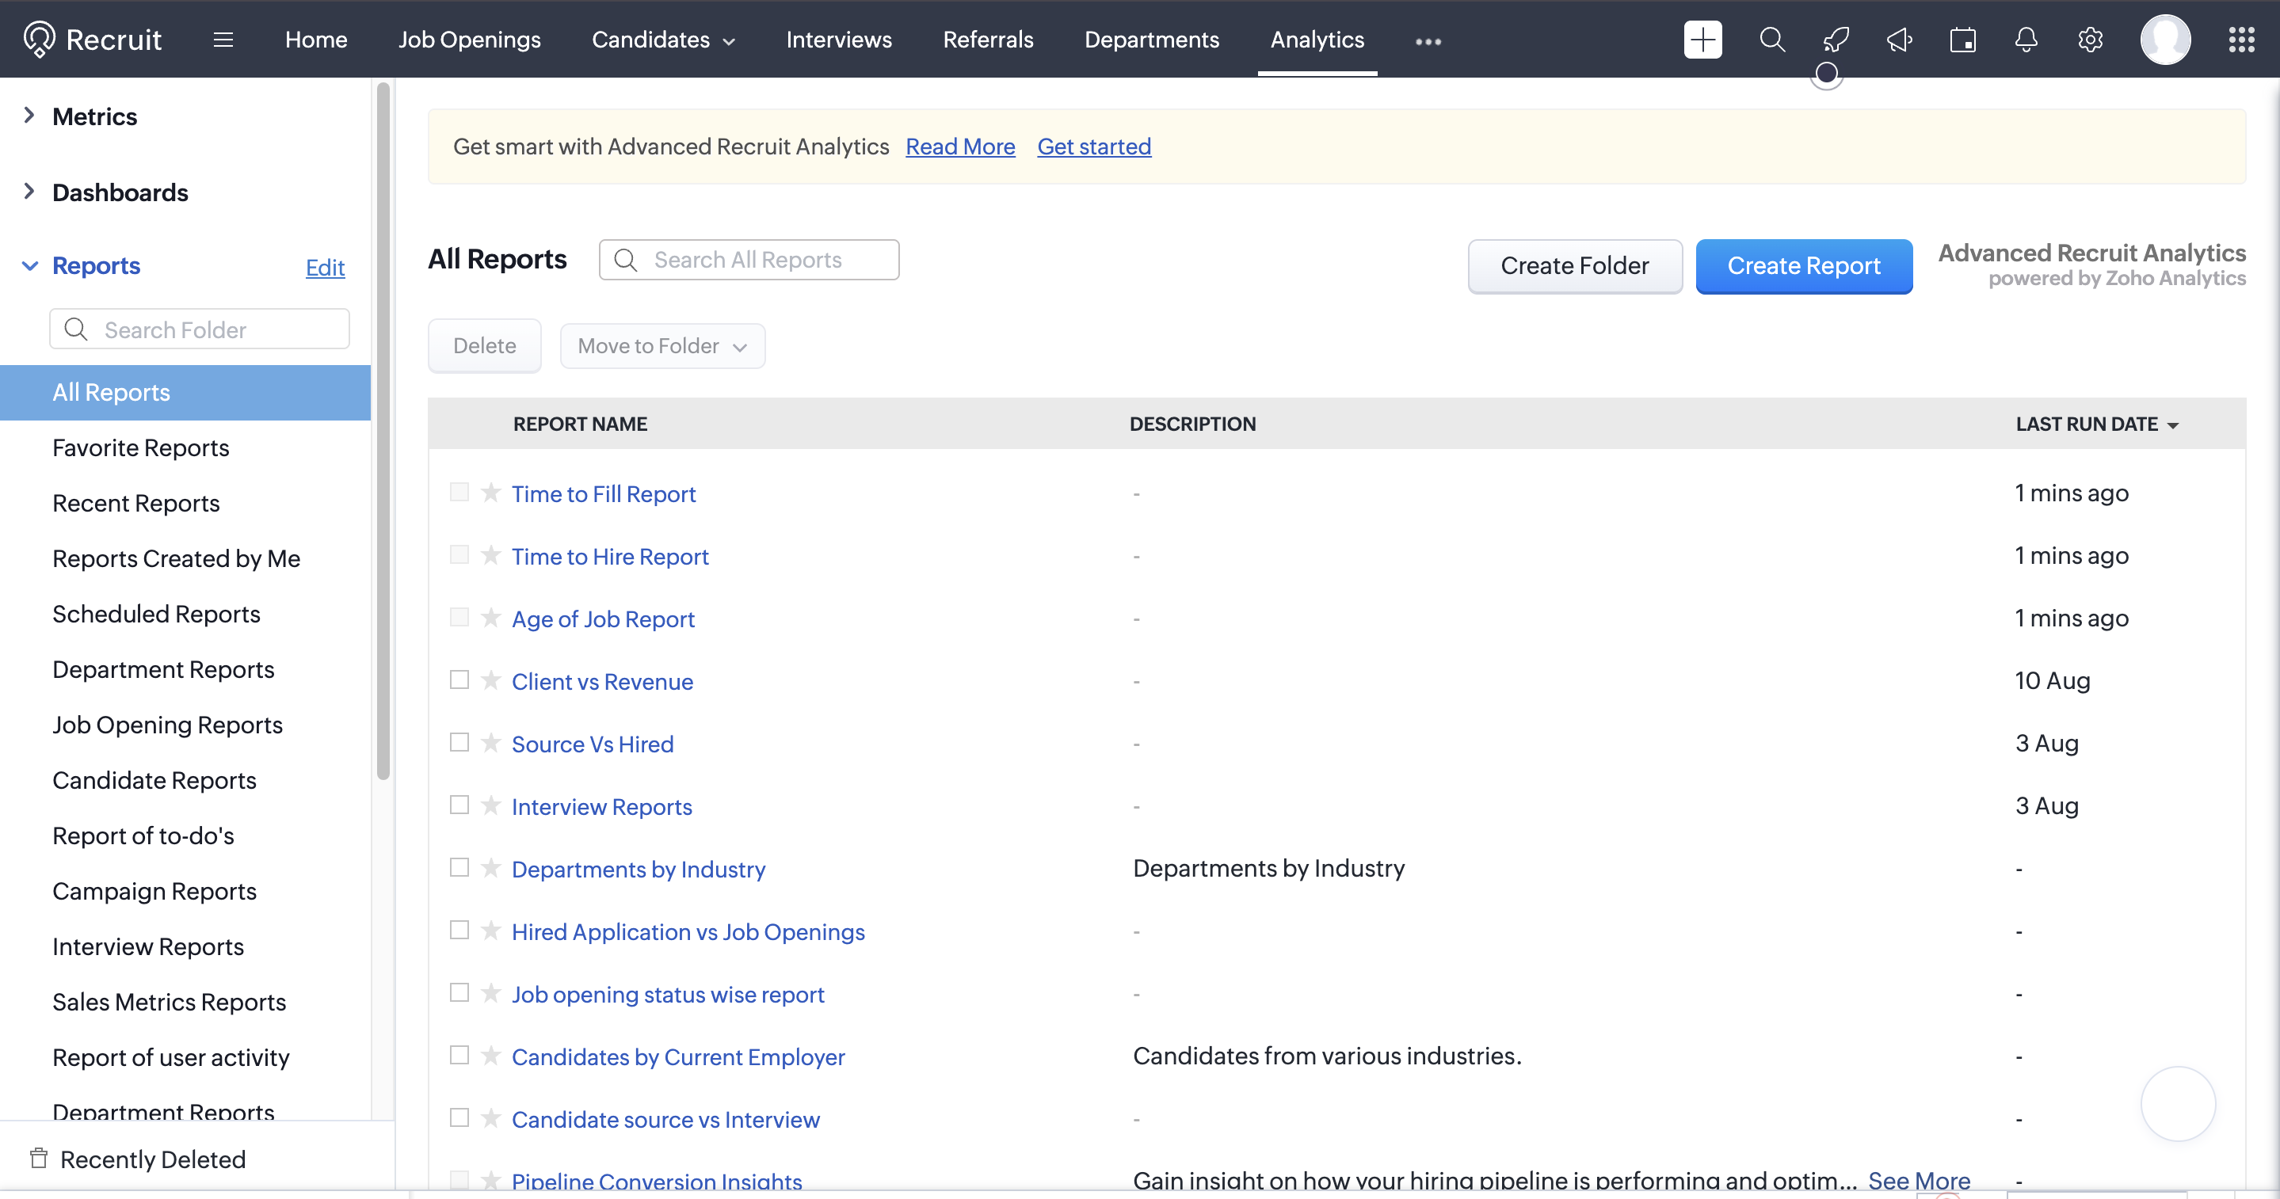Open the global search magnifier icon
Image resolution: width=2280 pixels, height=1199 pixels.
(x=1772, y=40)
